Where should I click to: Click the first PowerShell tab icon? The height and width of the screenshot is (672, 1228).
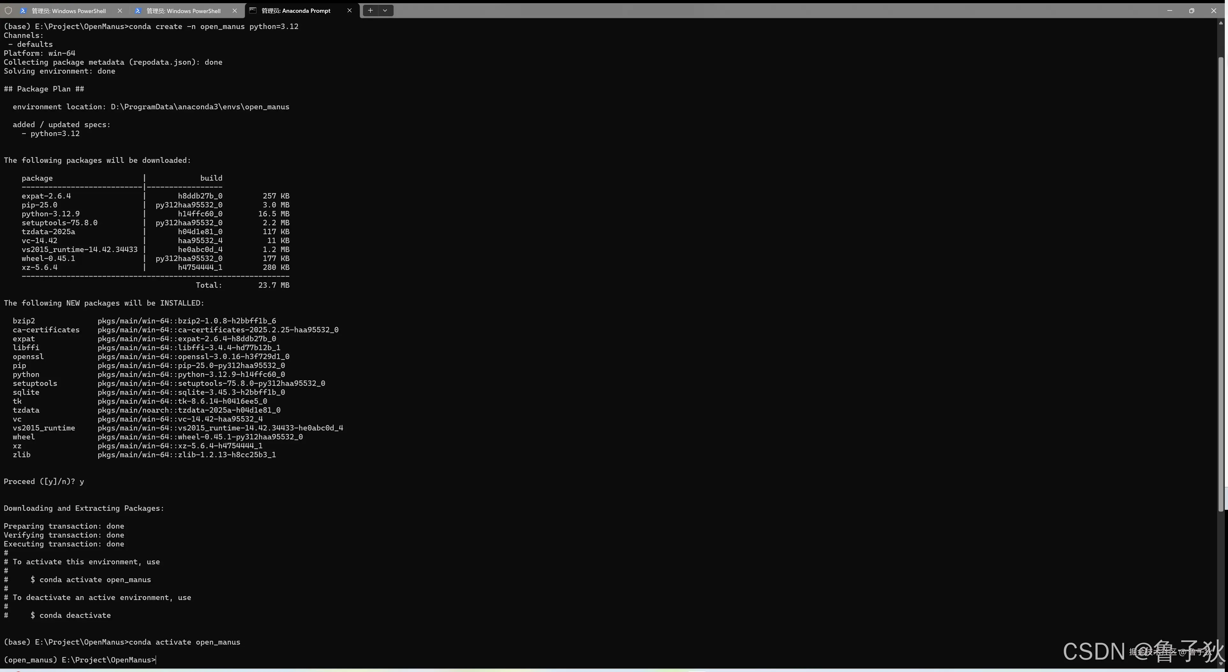pos(23,11)
